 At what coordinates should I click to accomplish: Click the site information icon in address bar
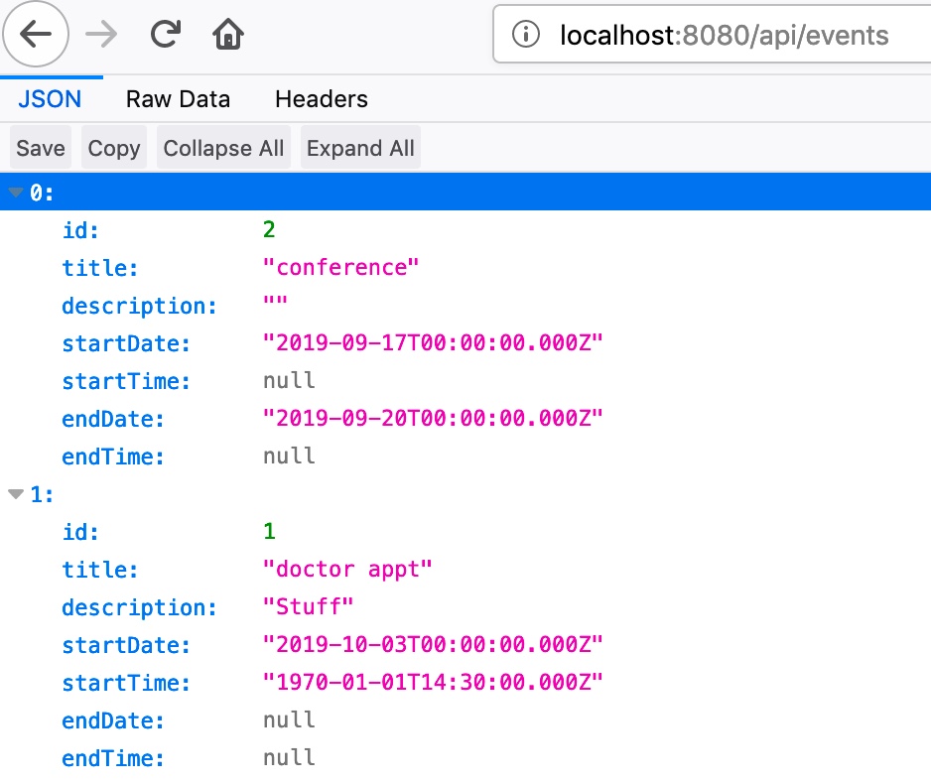coord(525,36)
